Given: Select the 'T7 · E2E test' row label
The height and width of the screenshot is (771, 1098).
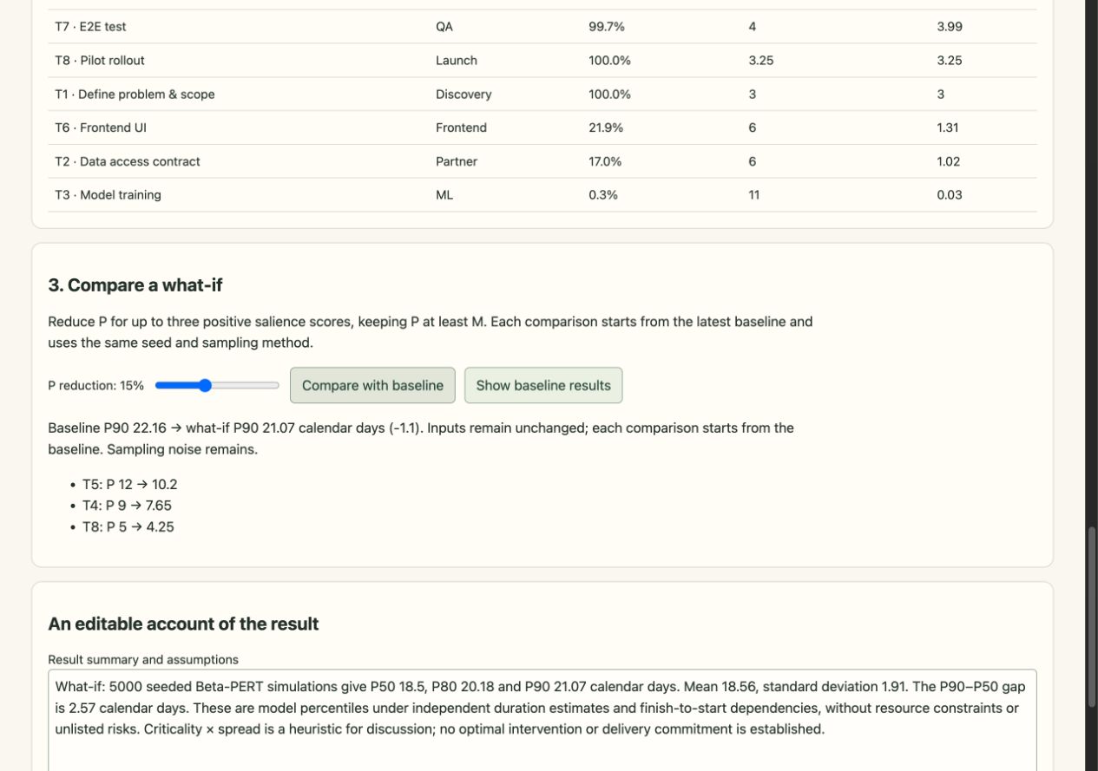Looking at the screenshot, I should [x=90, y=27].
